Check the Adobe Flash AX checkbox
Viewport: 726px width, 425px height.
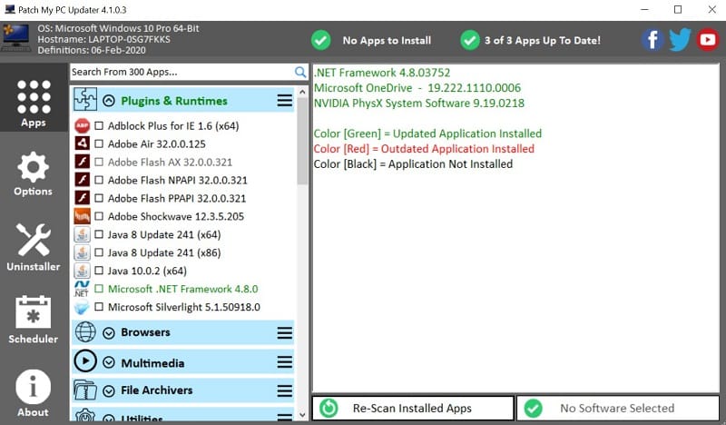point(99,162)
